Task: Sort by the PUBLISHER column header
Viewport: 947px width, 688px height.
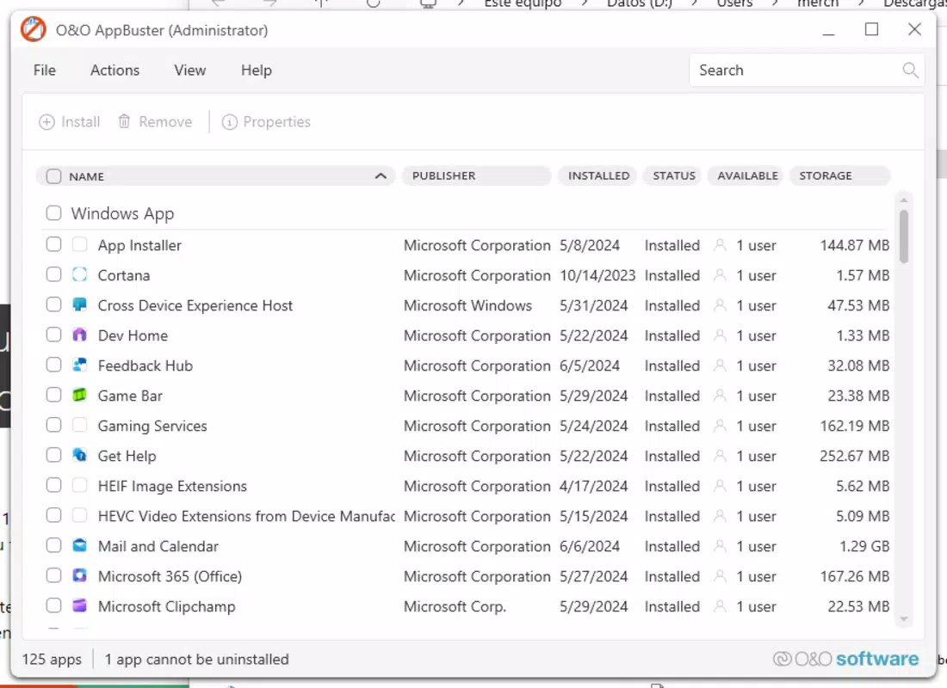Action: 477,175
